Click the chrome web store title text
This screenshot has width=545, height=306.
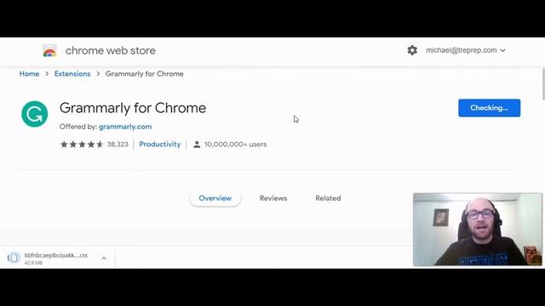tap(111, 51)
